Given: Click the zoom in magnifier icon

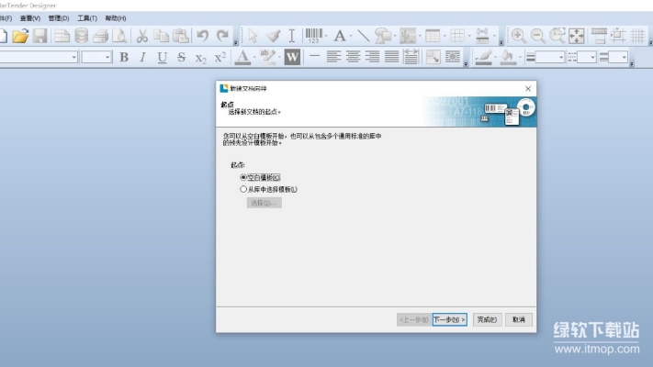Looking at the screenshot, I should [x=518, y=36].
